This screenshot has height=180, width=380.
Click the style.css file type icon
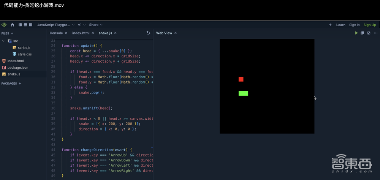pyautogui.click(x=14, y=54)
